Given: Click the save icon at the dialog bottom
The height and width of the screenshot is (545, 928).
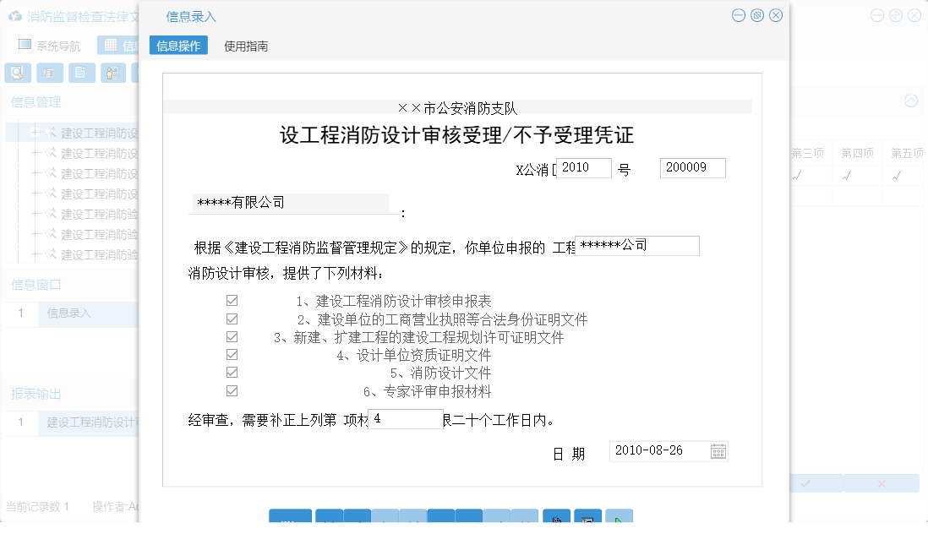Looking at the screenshot, I should (x=556, y=521).
